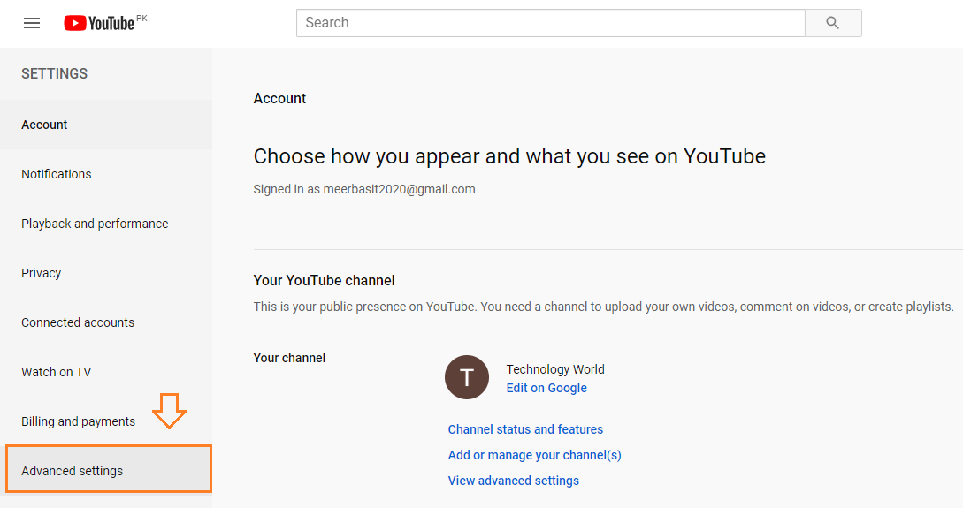Open Watch on TV settings
The width and height of the screenshot is (963, 508).
(56, 372)
